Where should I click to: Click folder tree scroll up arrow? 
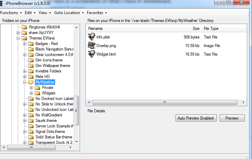pyautogui.click(x=77, y=27)
